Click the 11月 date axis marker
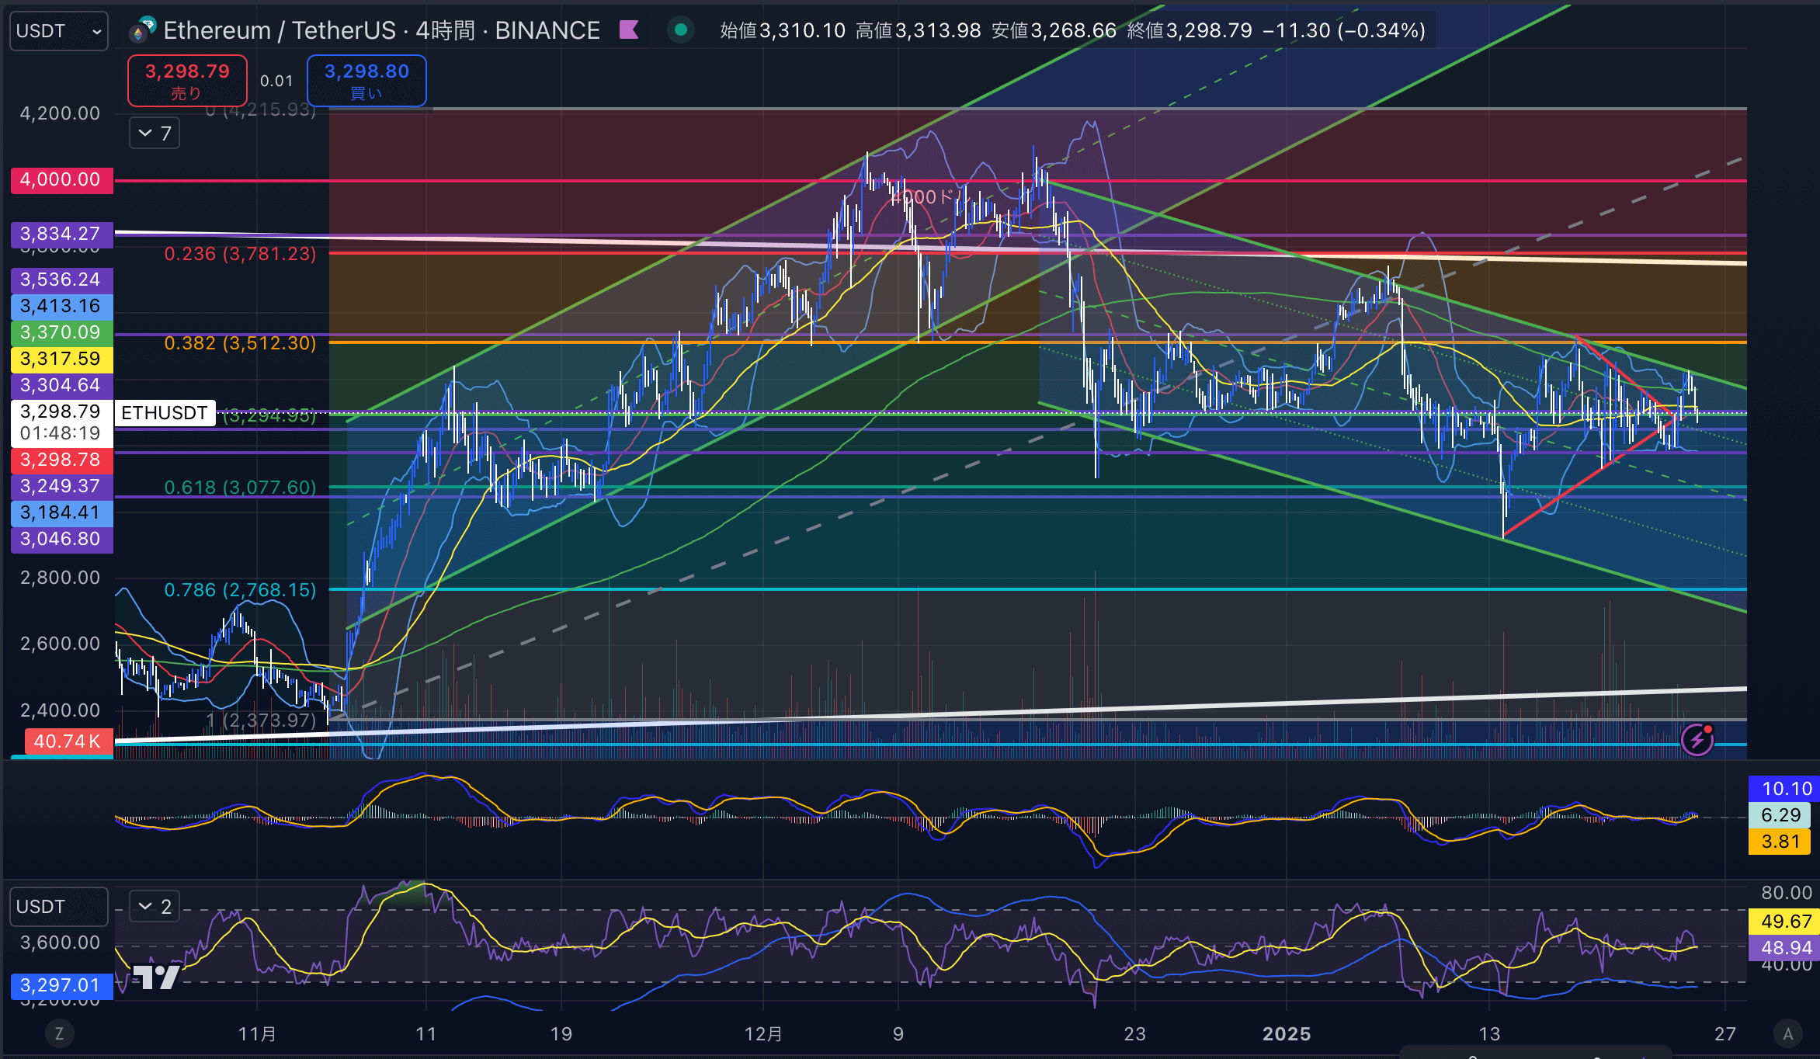 [x=257, y=1034]
